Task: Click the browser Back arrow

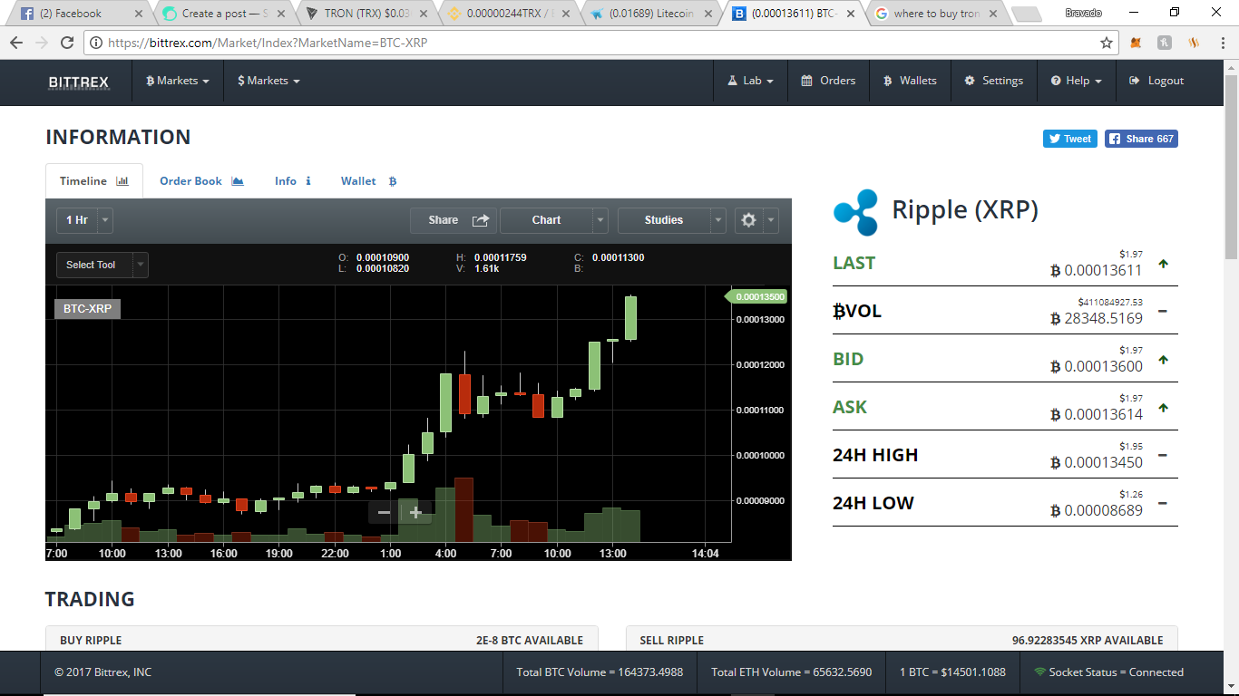Action: pos(16,43)
